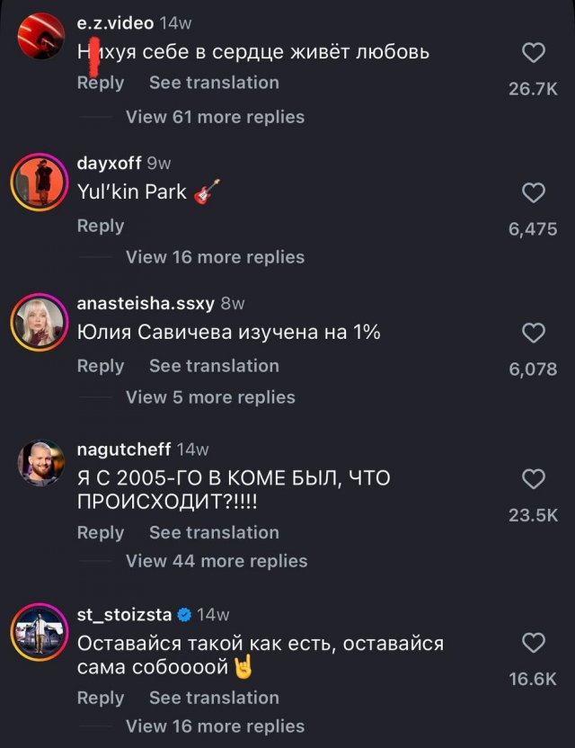See translation of st_stoizsta's comment

[214, 697]
